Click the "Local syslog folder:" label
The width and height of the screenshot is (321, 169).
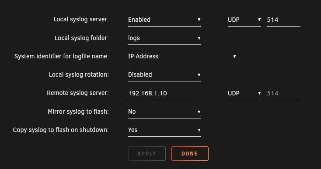click(x=82, y=38)
